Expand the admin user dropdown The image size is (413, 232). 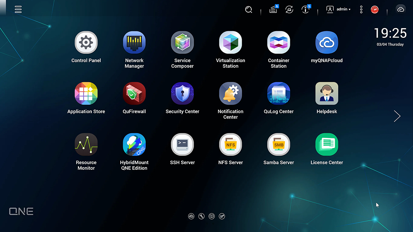pyautogui.click(x=339, y=9)
